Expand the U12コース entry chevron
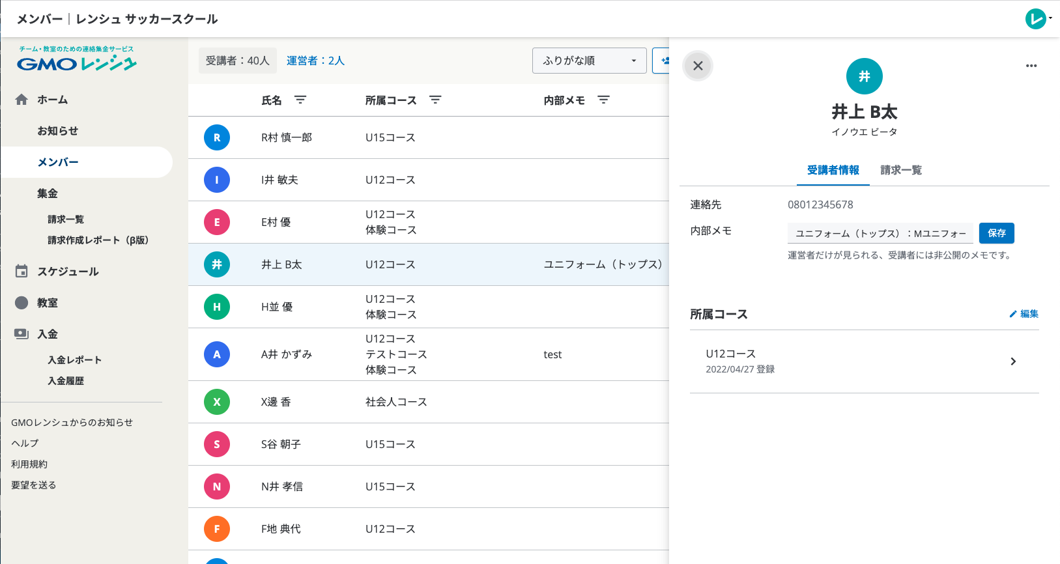This screenshot has width=1060, height=564. click(x=1013, y=361)
